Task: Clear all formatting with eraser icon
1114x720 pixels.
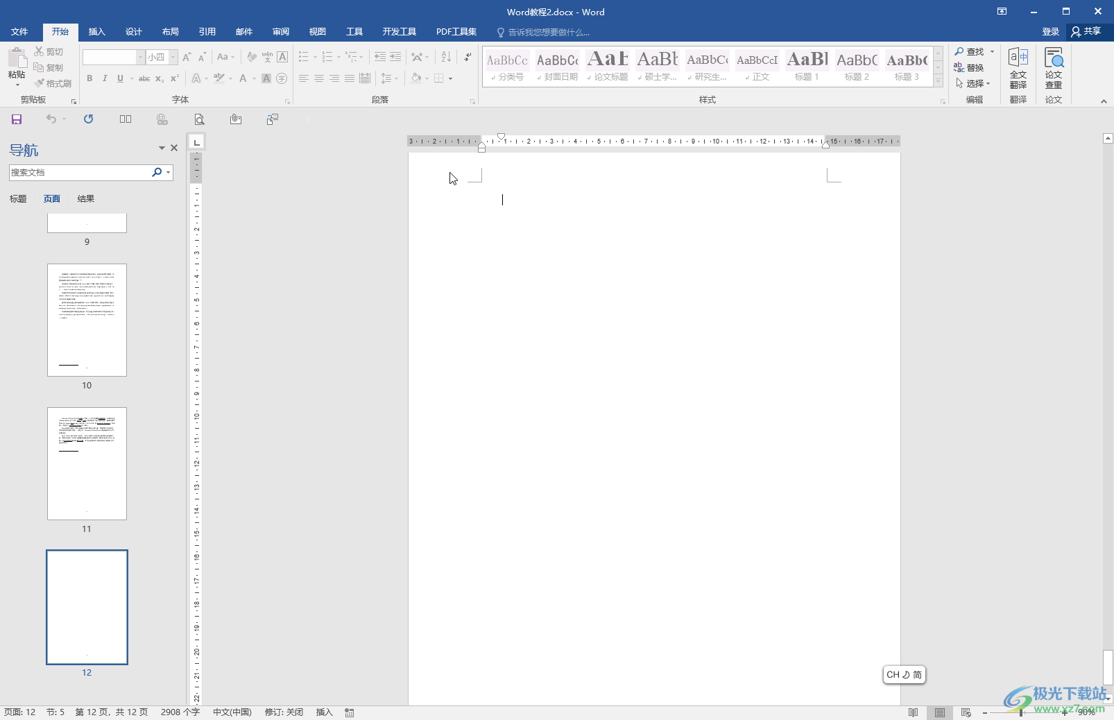Action: coord(252,57)
